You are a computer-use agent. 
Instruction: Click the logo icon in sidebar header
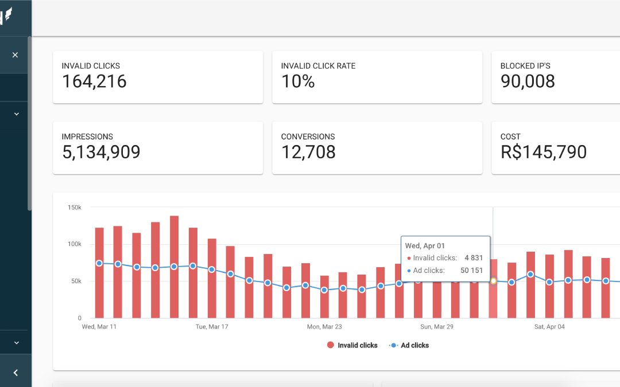[6, 16]
